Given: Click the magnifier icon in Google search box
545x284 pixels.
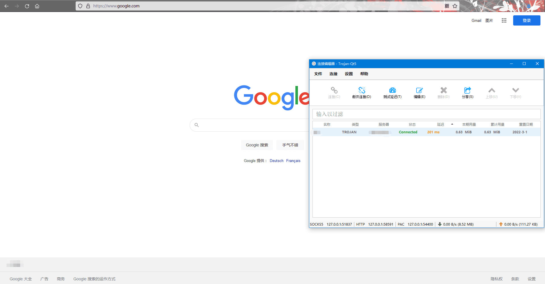Looking at the screenshot, I should click(196, 125).
